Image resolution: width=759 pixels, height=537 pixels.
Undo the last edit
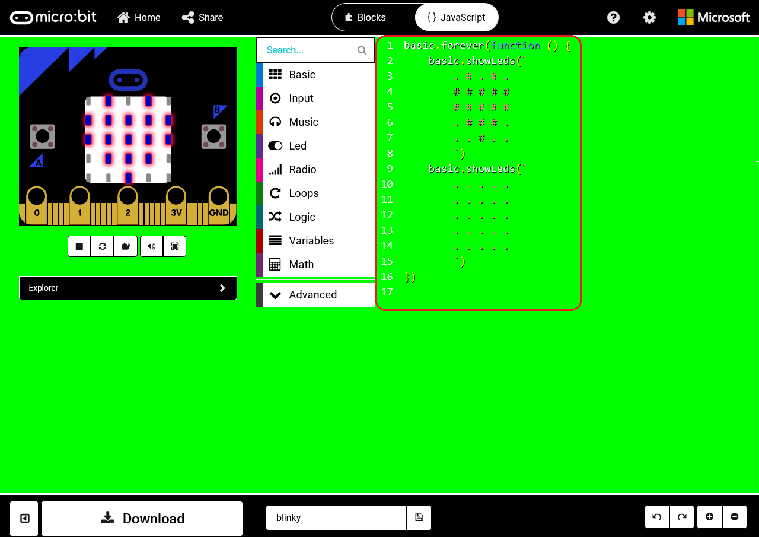656,517
